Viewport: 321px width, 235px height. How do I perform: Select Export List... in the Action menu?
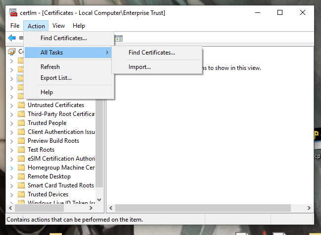click(56, 78)
